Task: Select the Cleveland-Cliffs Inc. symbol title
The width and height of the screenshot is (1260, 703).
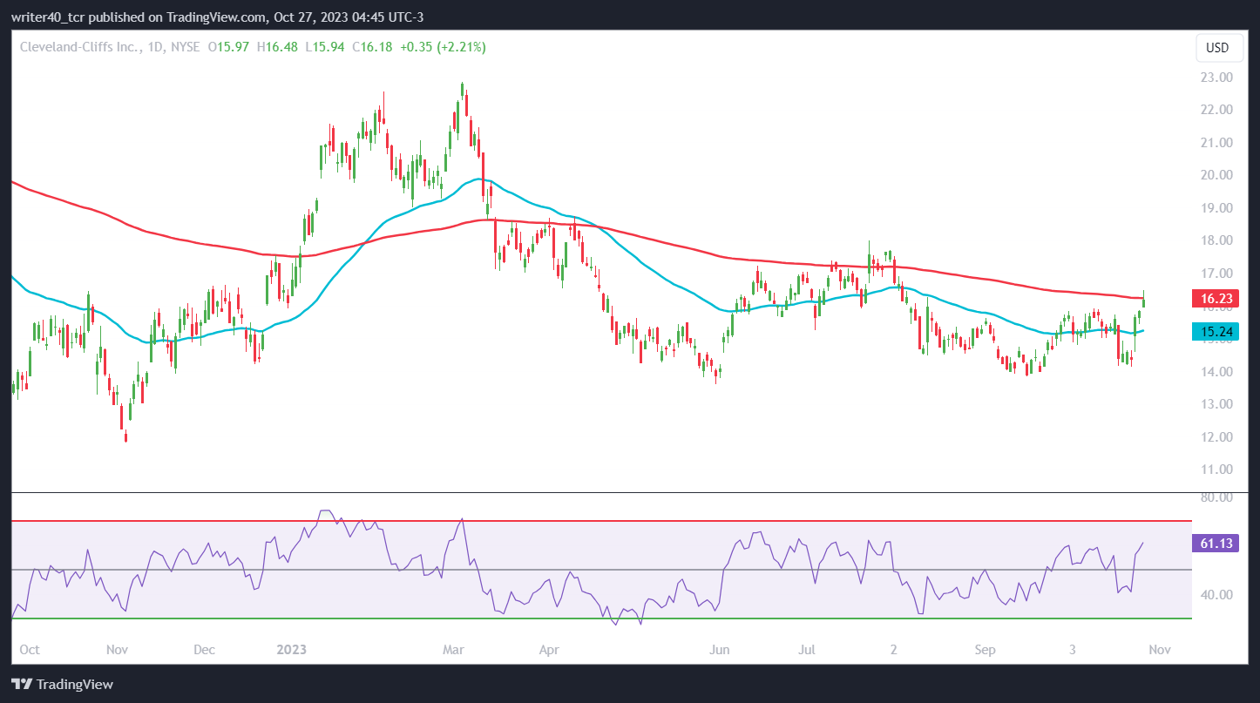Action: (x=79, y=47)
